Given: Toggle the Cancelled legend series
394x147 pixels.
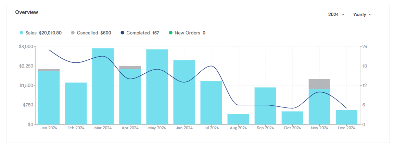Looking at the screenshot, I should pos(87,33).
